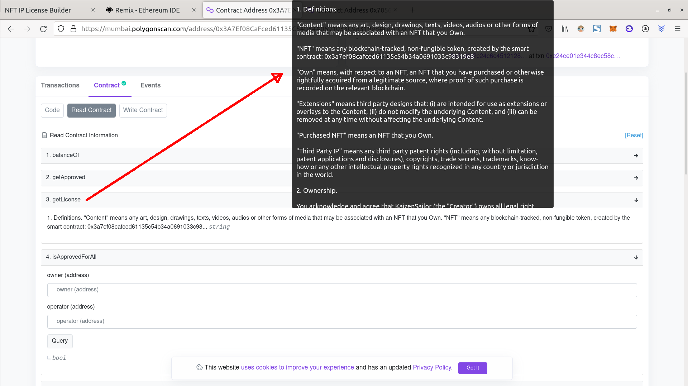Open 'uses cookies to improve your experience' link
The height and width of the screenshot is (386, 688).
[x=297, y=368]
